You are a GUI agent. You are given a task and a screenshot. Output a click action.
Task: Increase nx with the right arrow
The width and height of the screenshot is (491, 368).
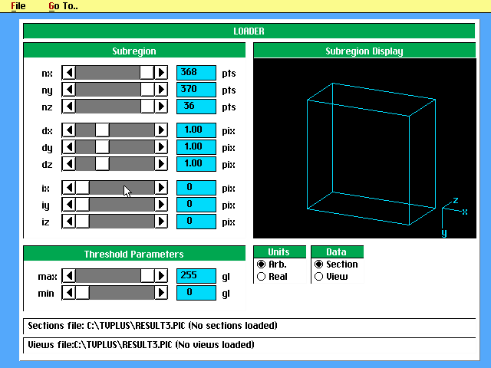pos(161,73)
